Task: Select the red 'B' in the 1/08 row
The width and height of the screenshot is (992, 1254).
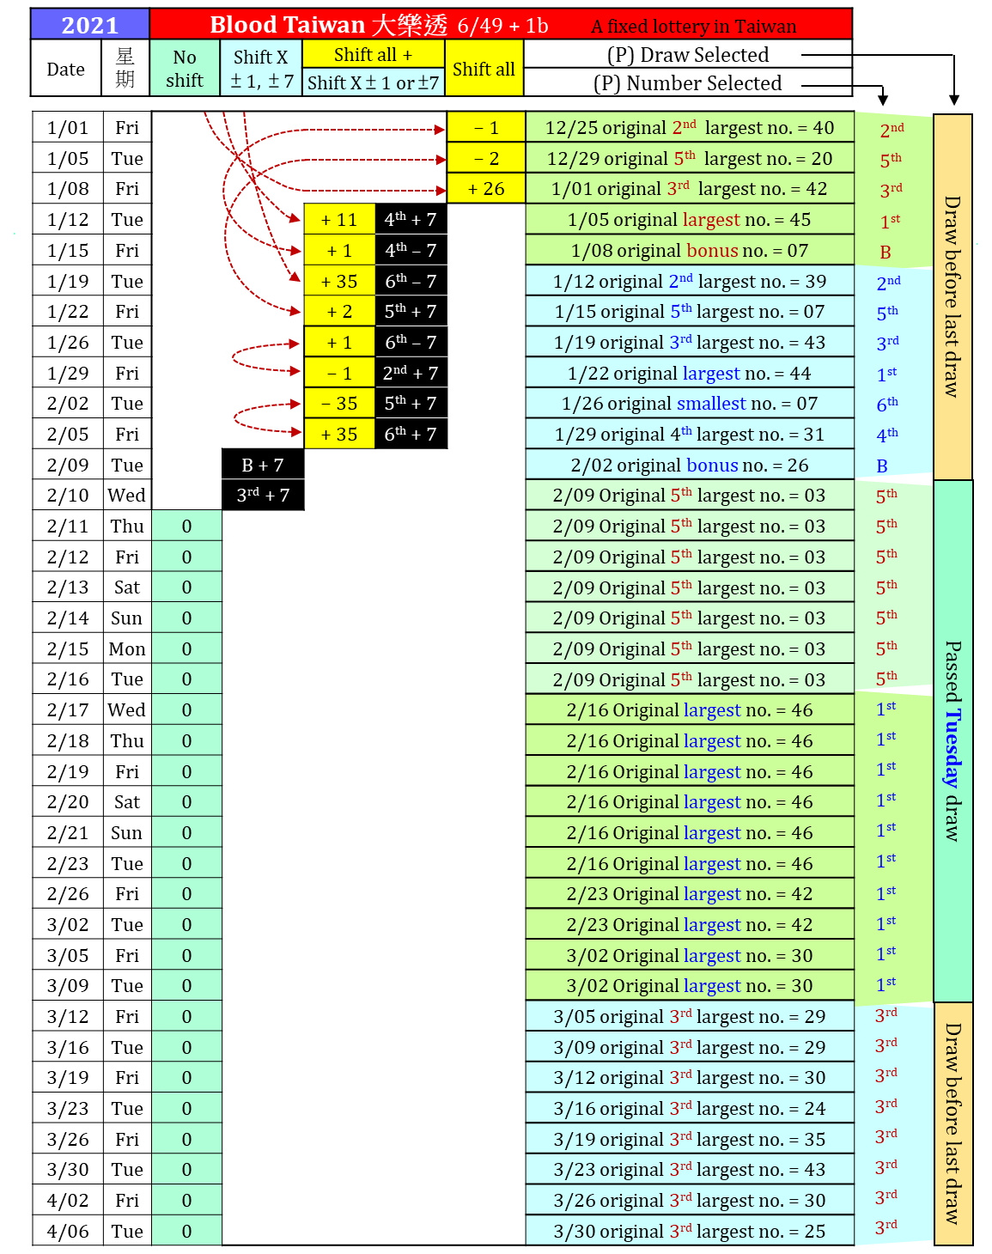Action: 885,253
